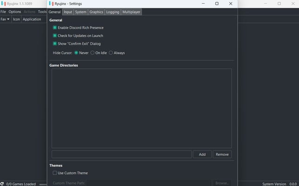
Task: Open the Actions menu in main window
Action: tap(29, 12)
